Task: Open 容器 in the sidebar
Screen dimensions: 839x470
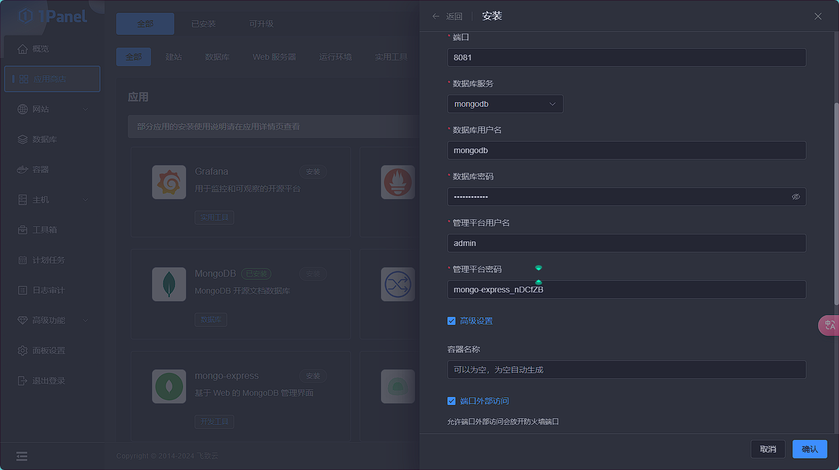Action: pyautogui.click(x=41, y=169)
